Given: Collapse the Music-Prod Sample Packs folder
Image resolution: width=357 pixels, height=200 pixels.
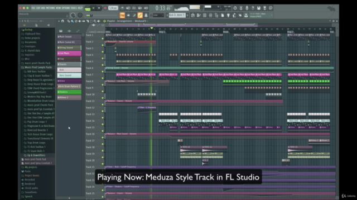Looking at the screenshot, I should [x=38, y=67].
